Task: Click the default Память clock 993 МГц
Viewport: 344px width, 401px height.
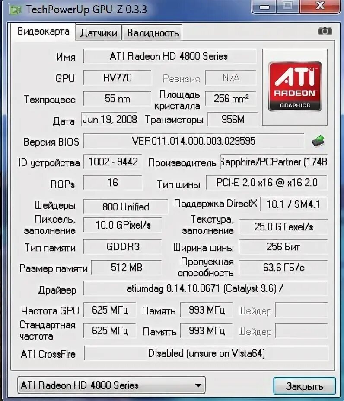Action: [x=207, y=331]
